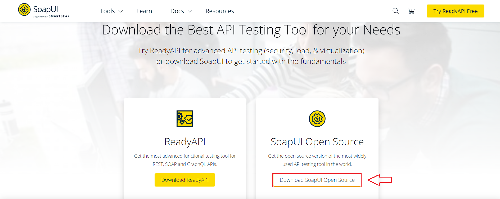
Task: Click the 'REST, SOAP and GraphQL APIs.' description line
Action: [x=185, y=164]
